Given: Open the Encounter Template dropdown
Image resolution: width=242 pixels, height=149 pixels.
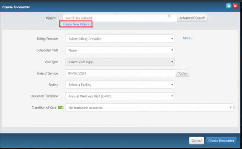Looking at the screenshot, I should pos(120,96).
